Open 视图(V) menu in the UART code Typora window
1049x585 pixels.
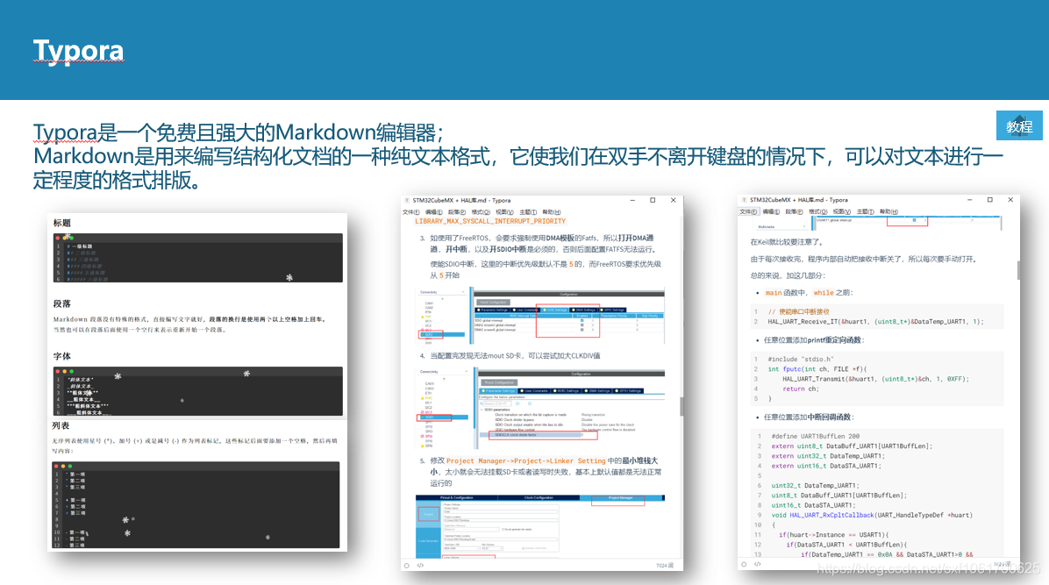click(x=842, y=211)
